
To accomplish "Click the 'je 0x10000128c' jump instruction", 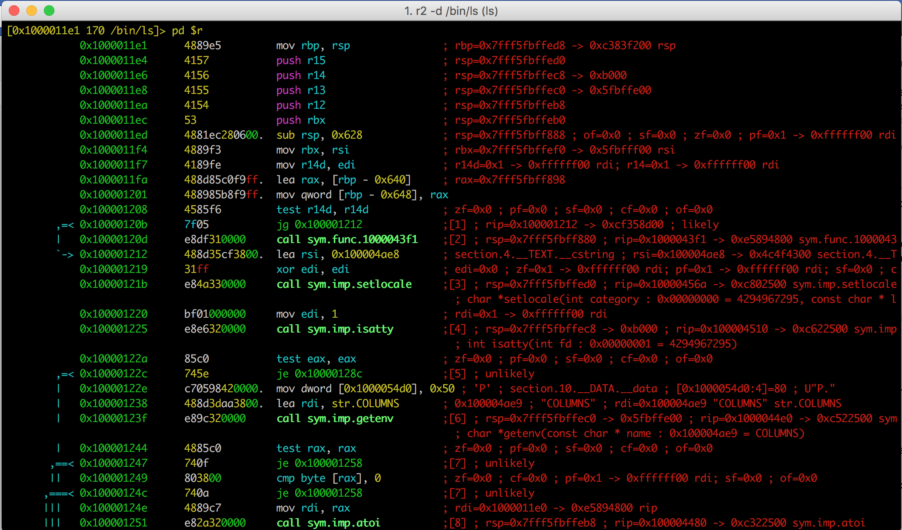I will (319, 374).
